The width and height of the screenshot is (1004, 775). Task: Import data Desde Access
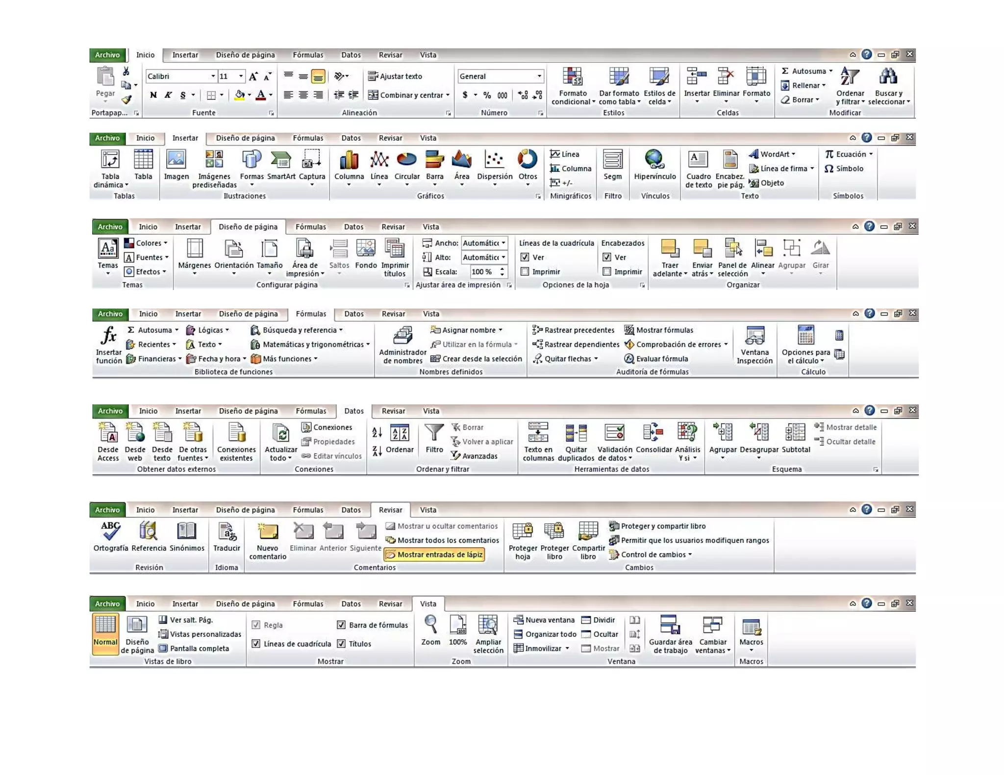(x=108, y=442)
